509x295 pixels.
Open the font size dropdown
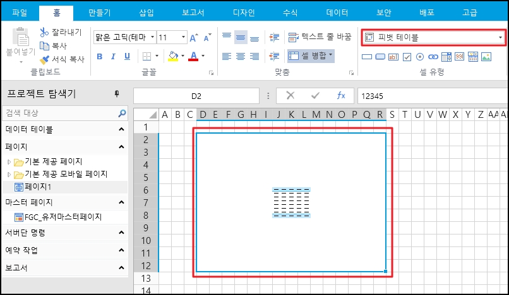click(183, 38)
